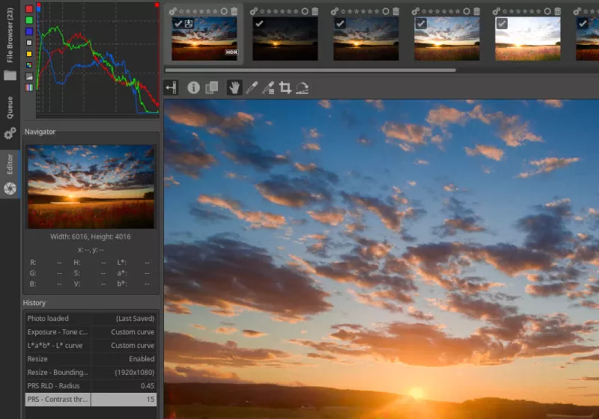Screen dimensions: 599x419
Task: Click the Navigator preview image
Action: [x=91, y=186]
